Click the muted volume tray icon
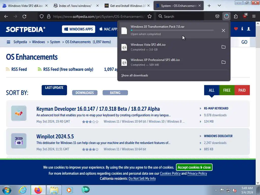Viewport: 260px width, 195px height. pos(234,190)
